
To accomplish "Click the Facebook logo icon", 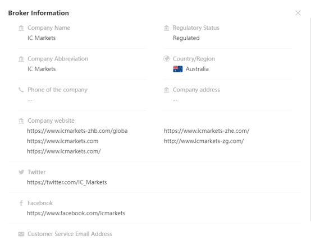I will pos(21,203).
